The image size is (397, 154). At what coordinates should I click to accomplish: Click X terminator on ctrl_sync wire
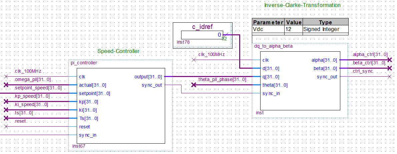[x=390, y=77]
